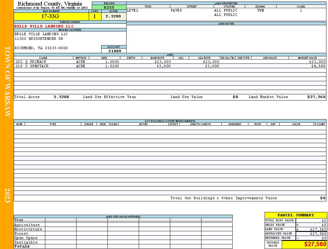Viewport: 328px width, 249px height.
Task: Click the Ineligible row label
Action: click(26, 242)
